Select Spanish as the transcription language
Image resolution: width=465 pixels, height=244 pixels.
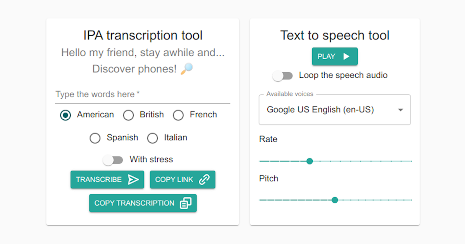pyautogui.click(x=95, y=138)
